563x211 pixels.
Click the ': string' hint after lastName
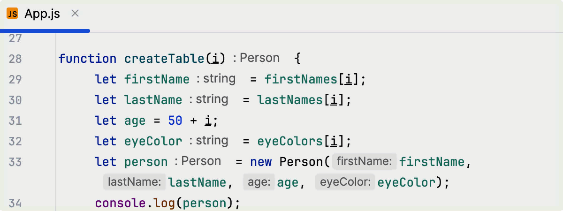point(208,99)
